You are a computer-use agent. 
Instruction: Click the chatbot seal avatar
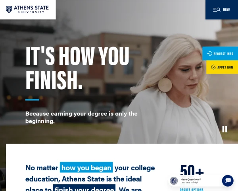pyautogui.click(x=174, y=181)
